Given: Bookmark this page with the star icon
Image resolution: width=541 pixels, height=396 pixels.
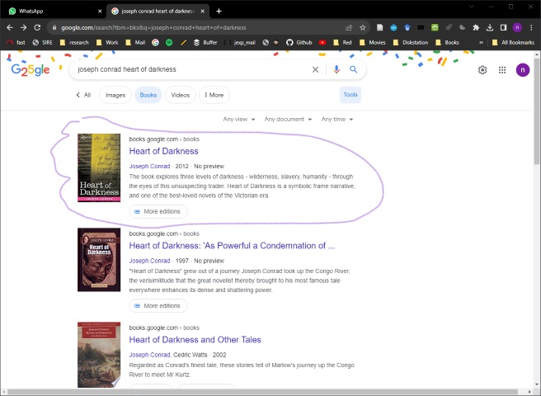Looking at the screenshot, I should click(x=362, y=27).
